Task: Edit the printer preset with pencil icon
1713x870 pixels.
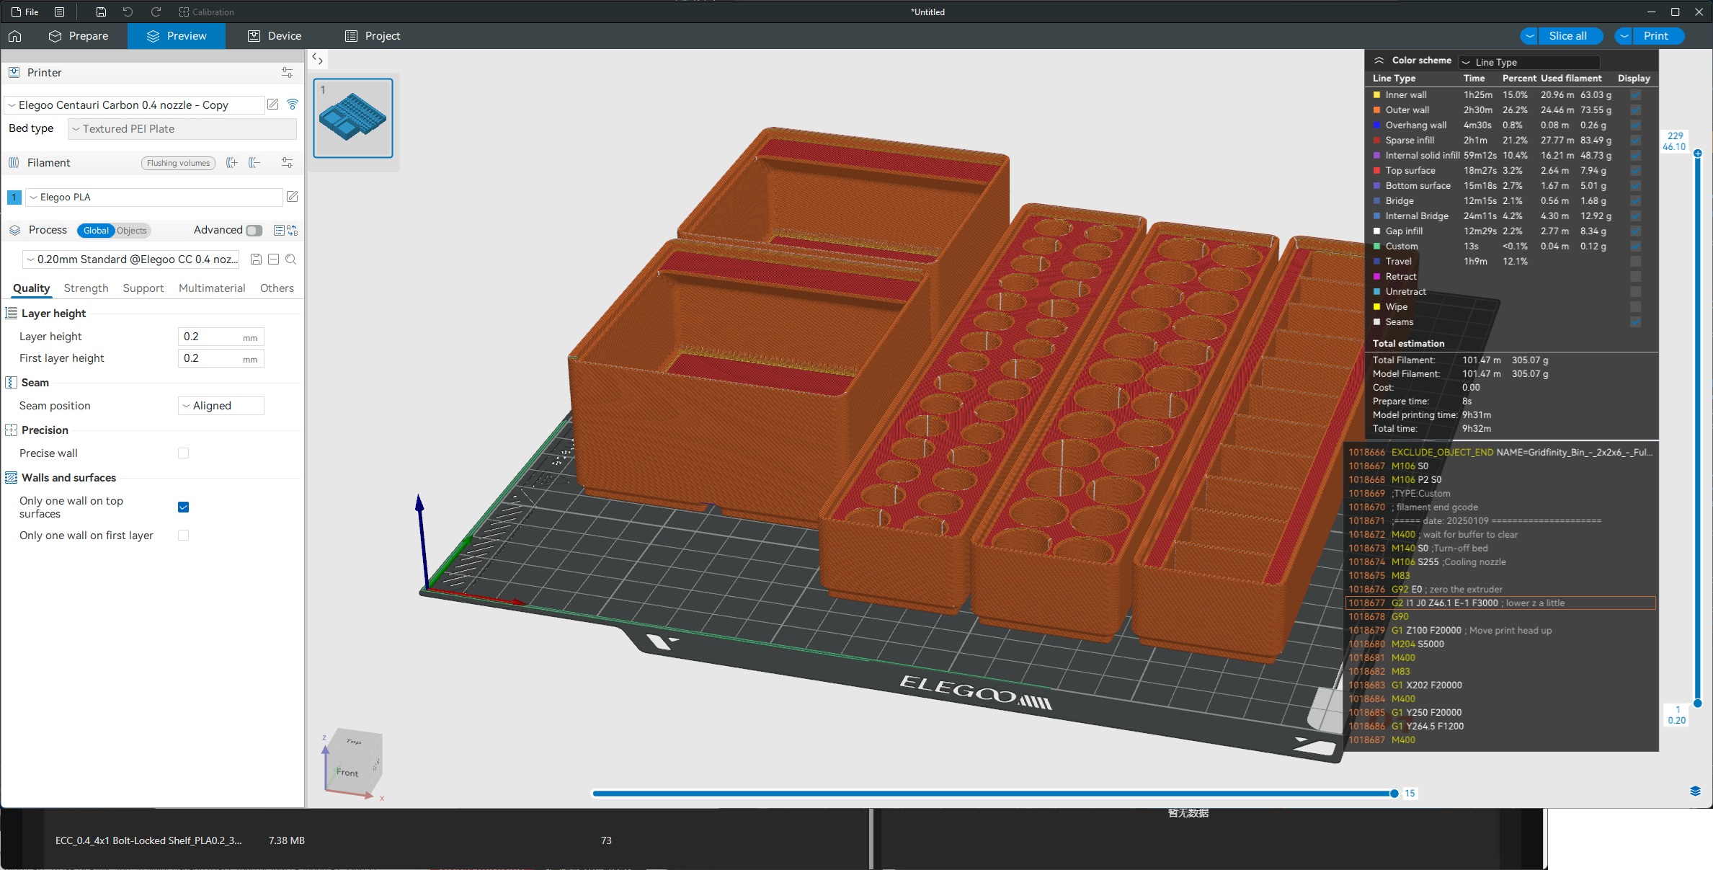Action: [273, 105]
